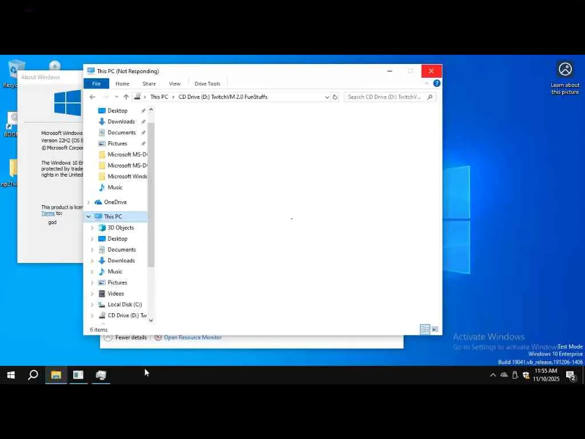Expand the OneDrive tree node

tap(89, 202)
